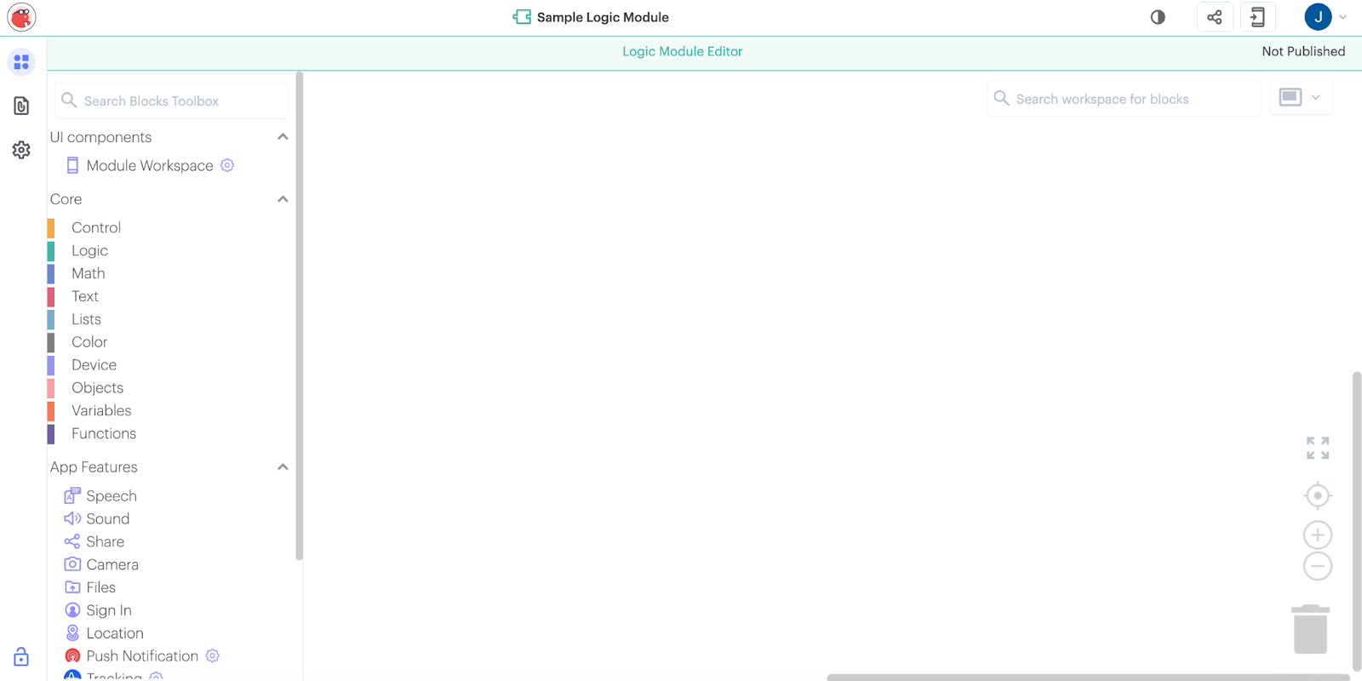
Task: Open the Sign In feature blocks
Action: [109, 610]
